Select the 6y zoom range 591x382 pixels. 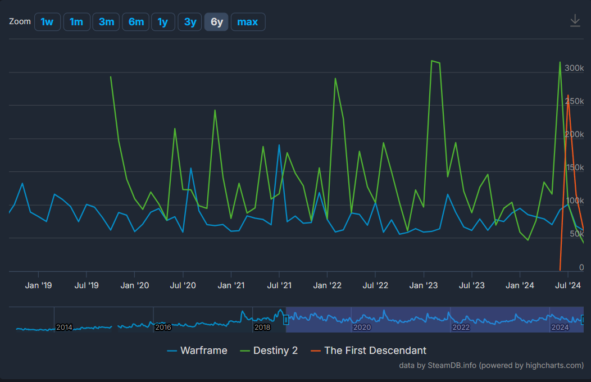click(x=217, y=22)
